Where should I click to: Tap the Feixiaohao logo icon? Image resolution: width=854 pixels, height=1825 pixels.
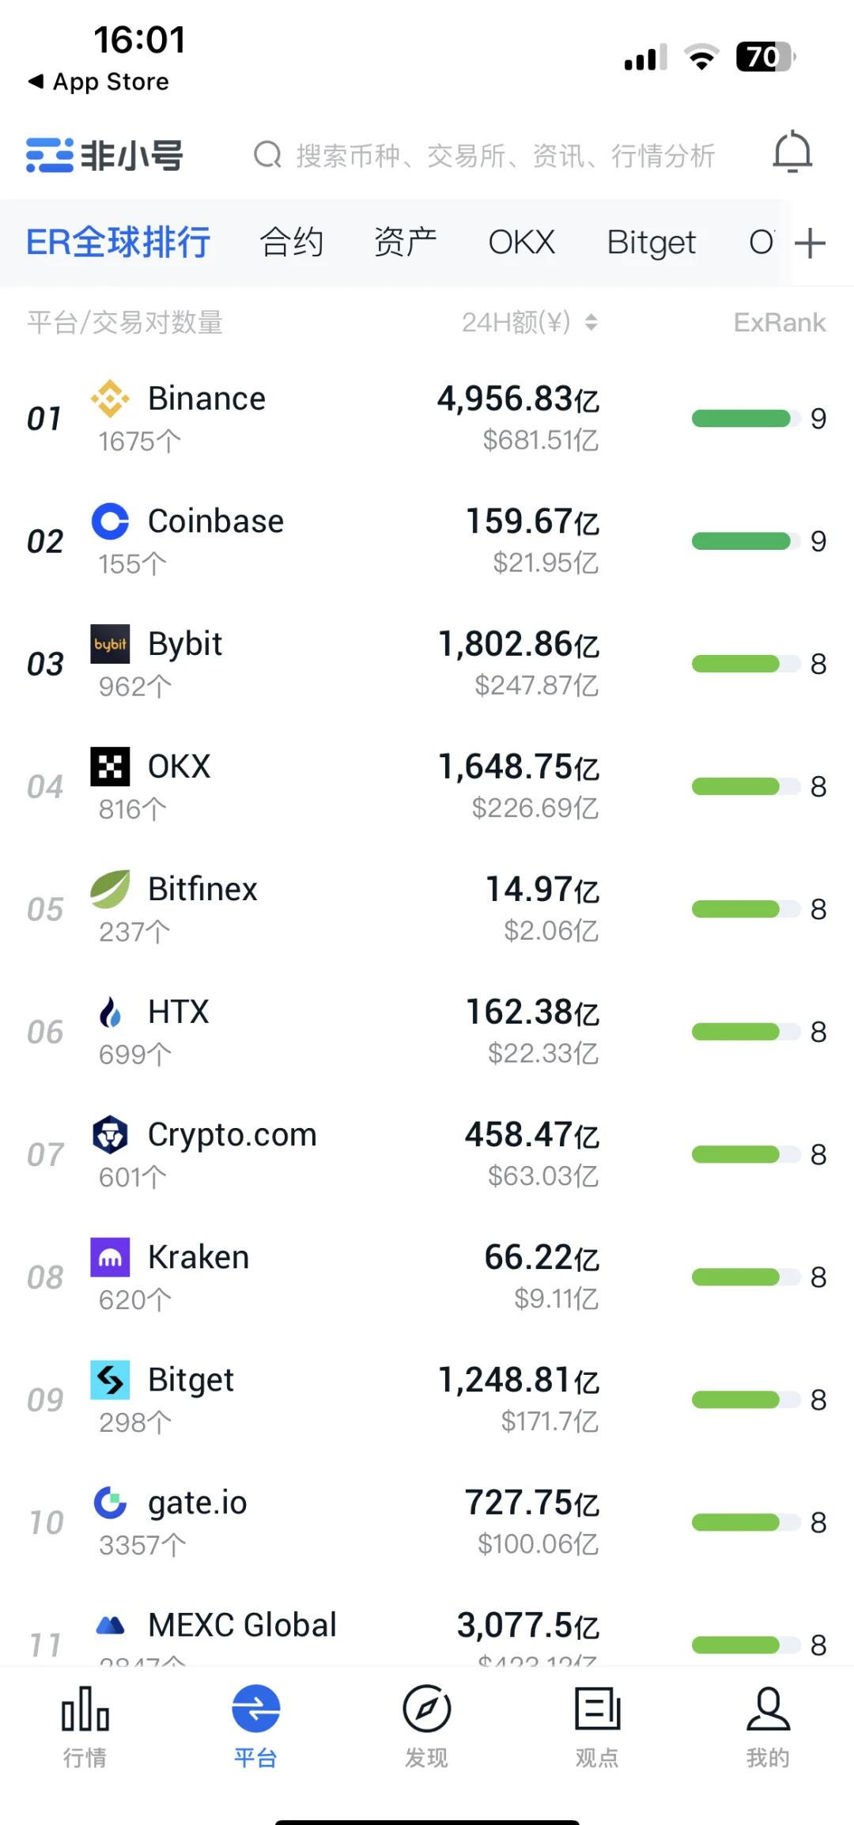[x=50, y=155]
